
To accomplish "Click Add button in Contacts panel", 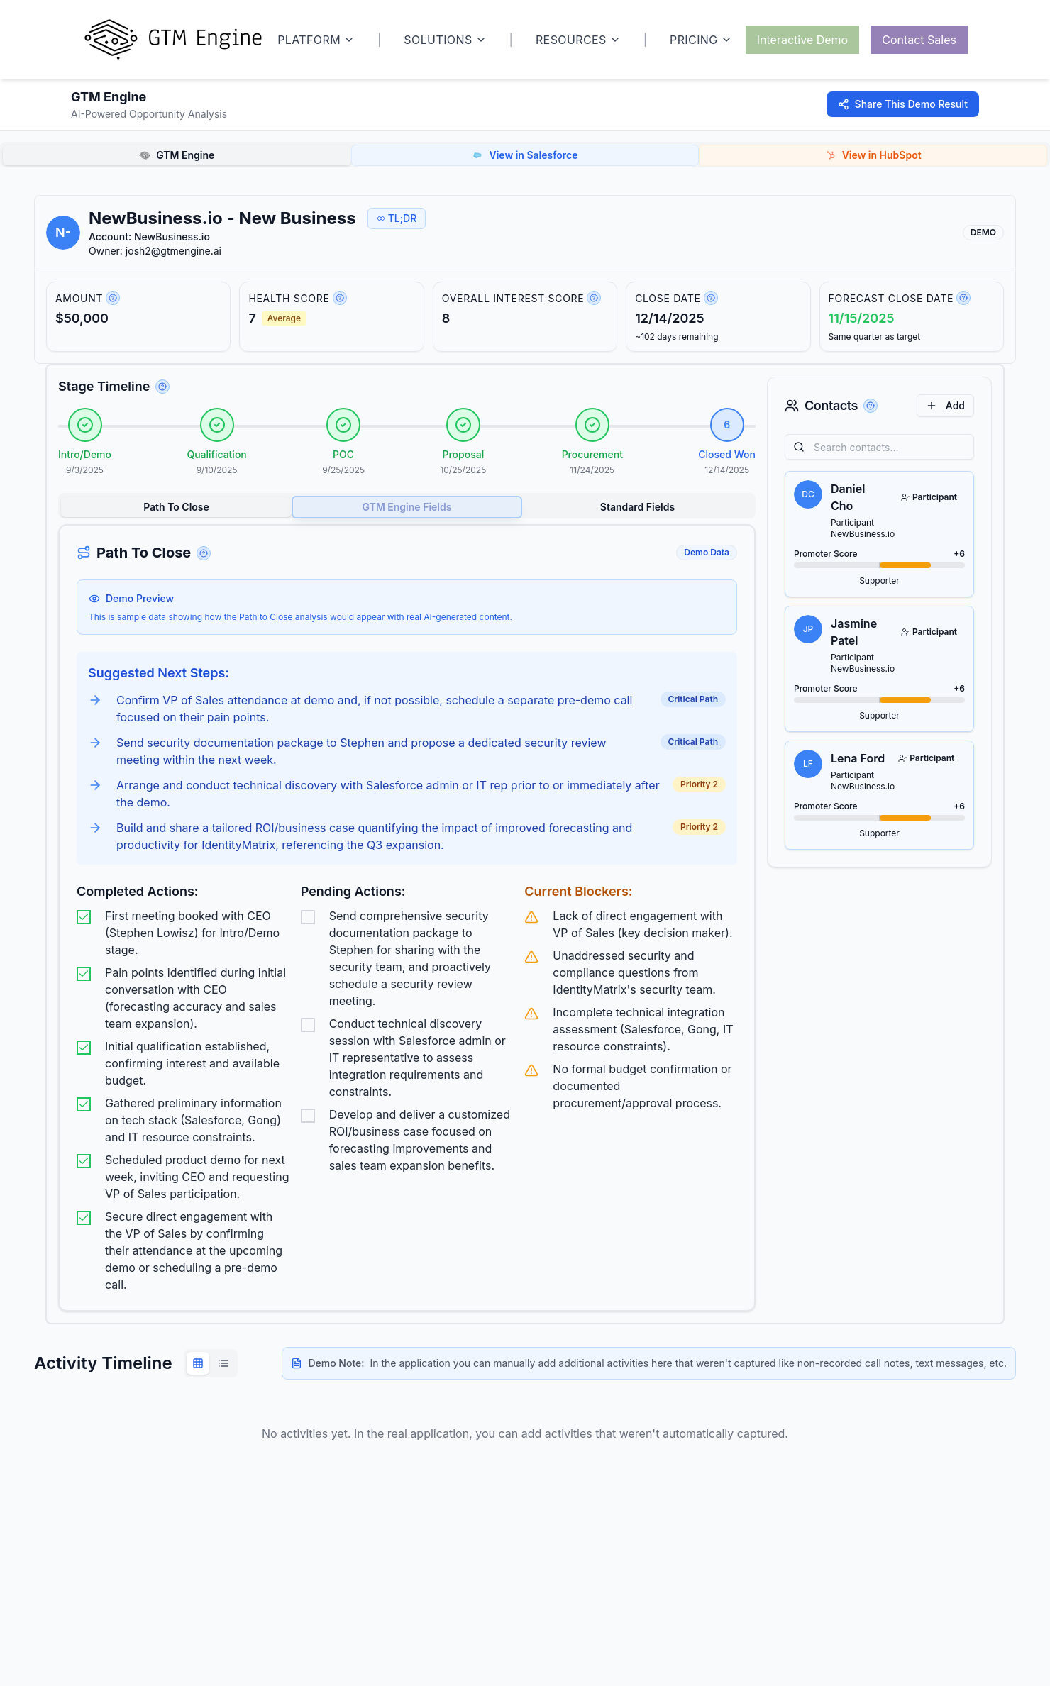I will [945, 406].
